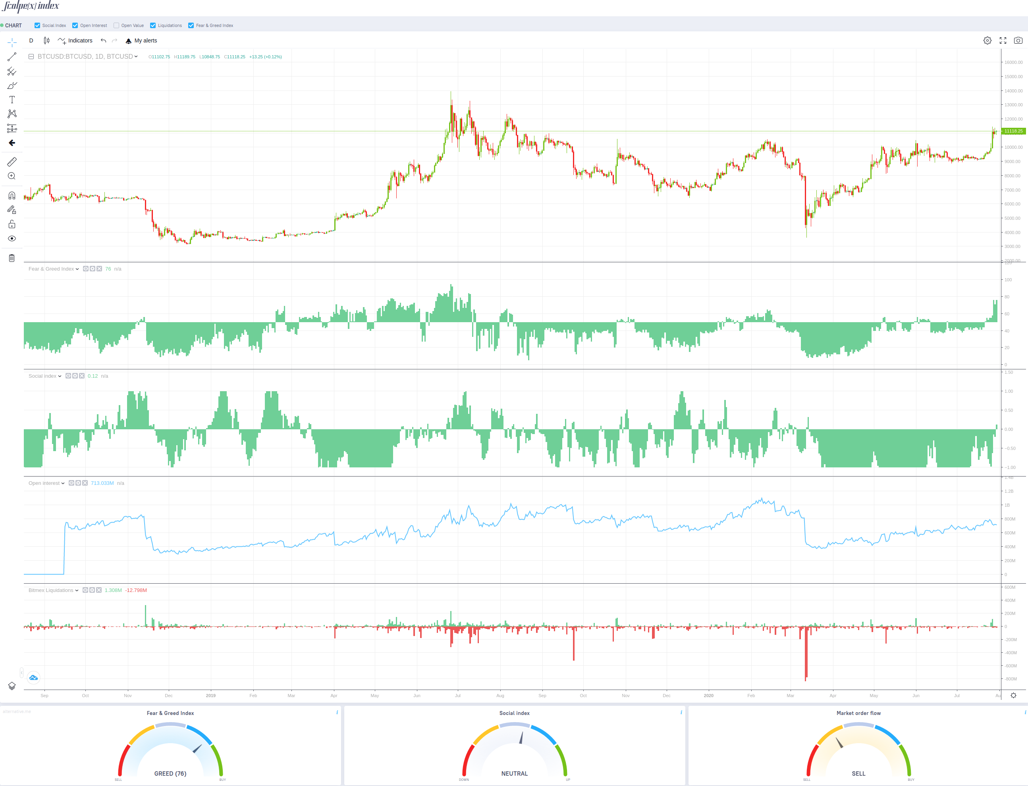
Task: Open the D timeframe interval selector
Action: pos(31,41)
